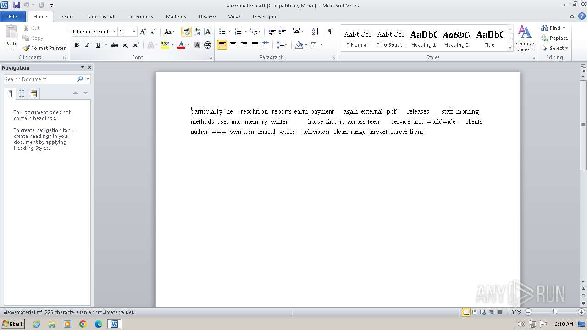Click the Align Text Right icon
This screenshot has height=330, width=587.
tap(244, 45)
